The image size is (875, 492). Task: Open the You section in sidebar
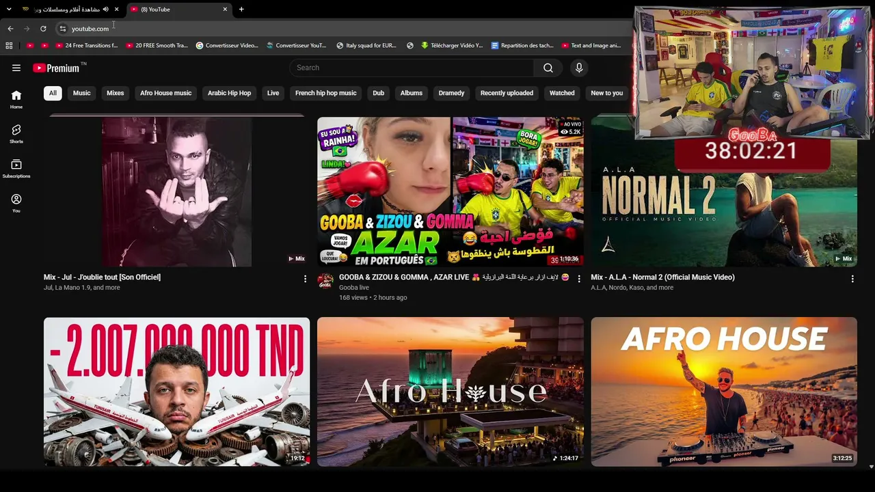tap(16, 203)
